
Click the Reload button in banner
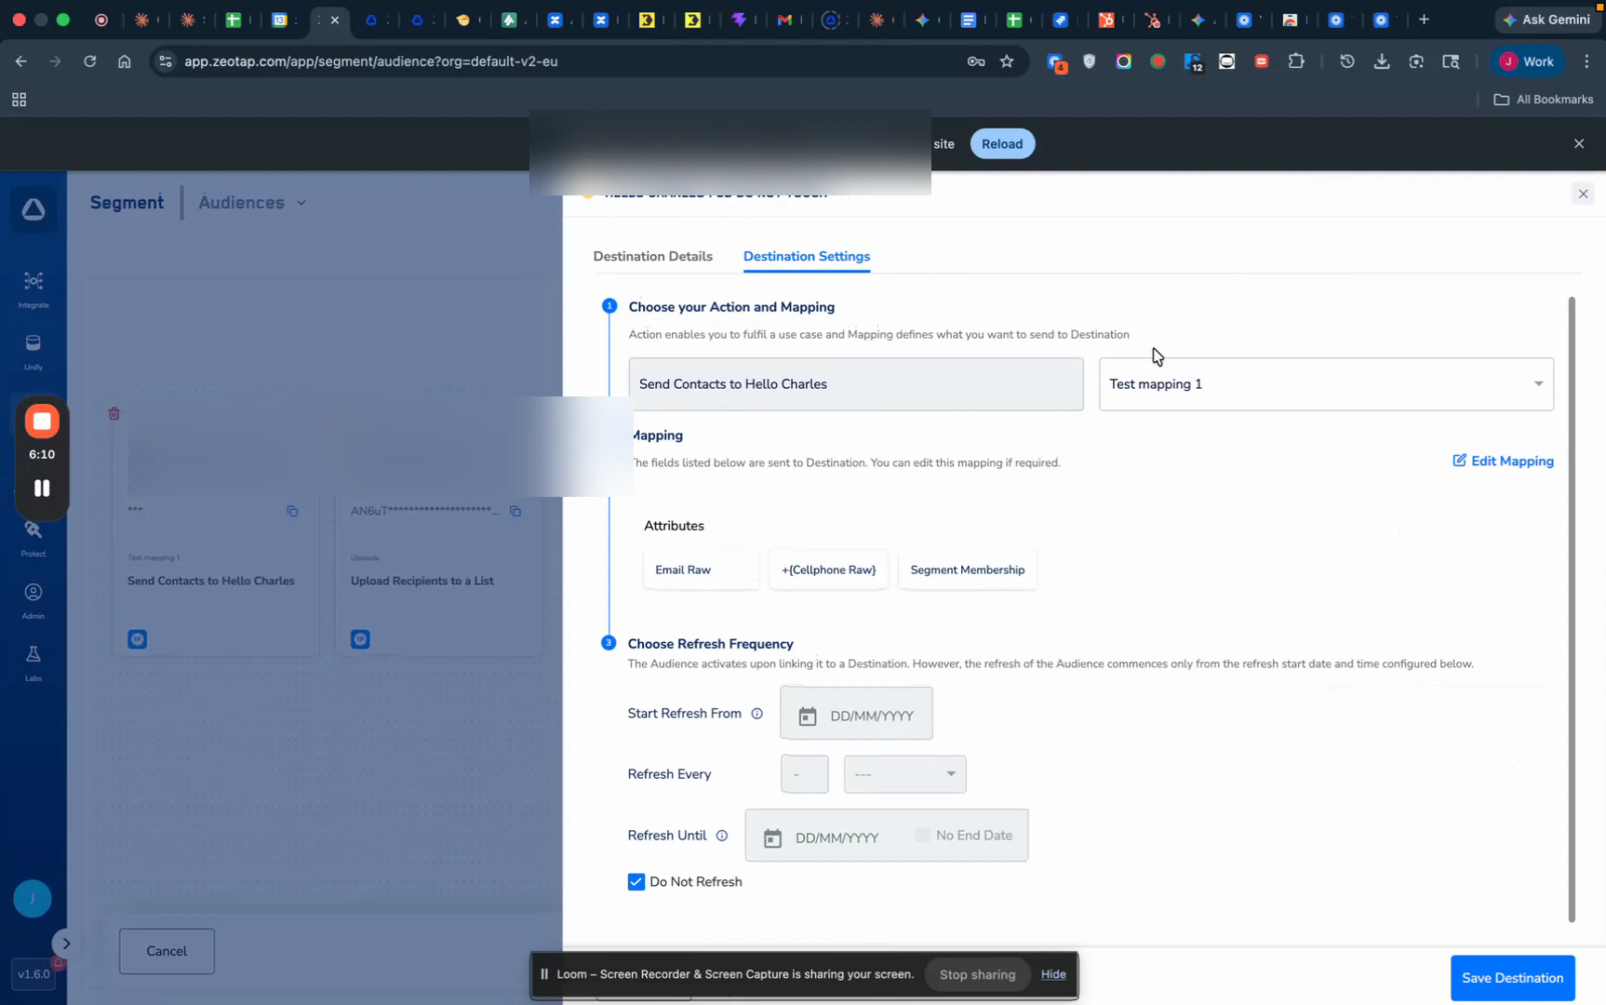pyautogui.click(x=1002, y=143)
